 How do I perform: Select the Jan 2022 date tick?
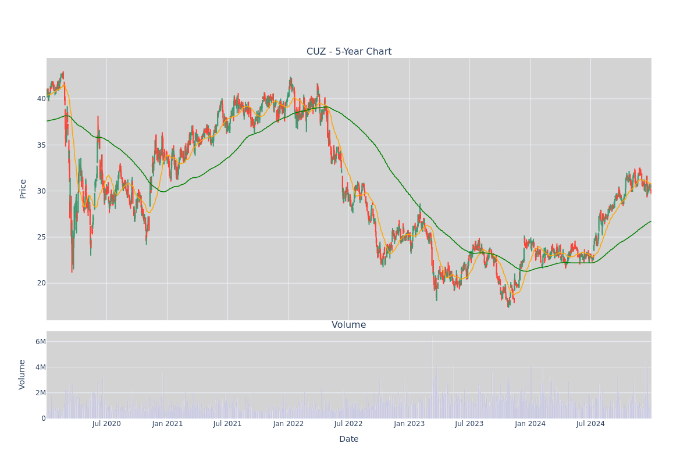[289, 424]
